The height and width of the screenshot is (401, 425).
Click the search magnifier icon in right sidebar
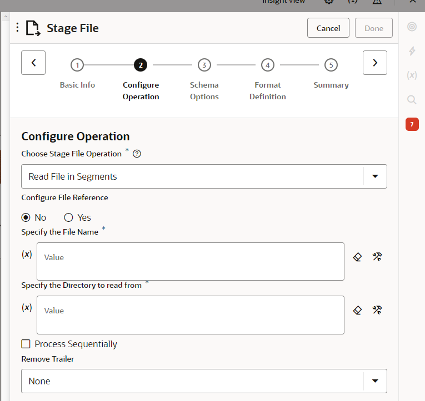412,99
